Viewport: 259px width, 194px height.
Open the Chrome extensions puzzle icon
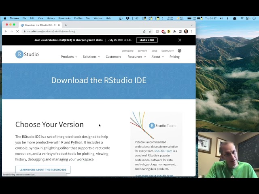(x=174, y=32)
